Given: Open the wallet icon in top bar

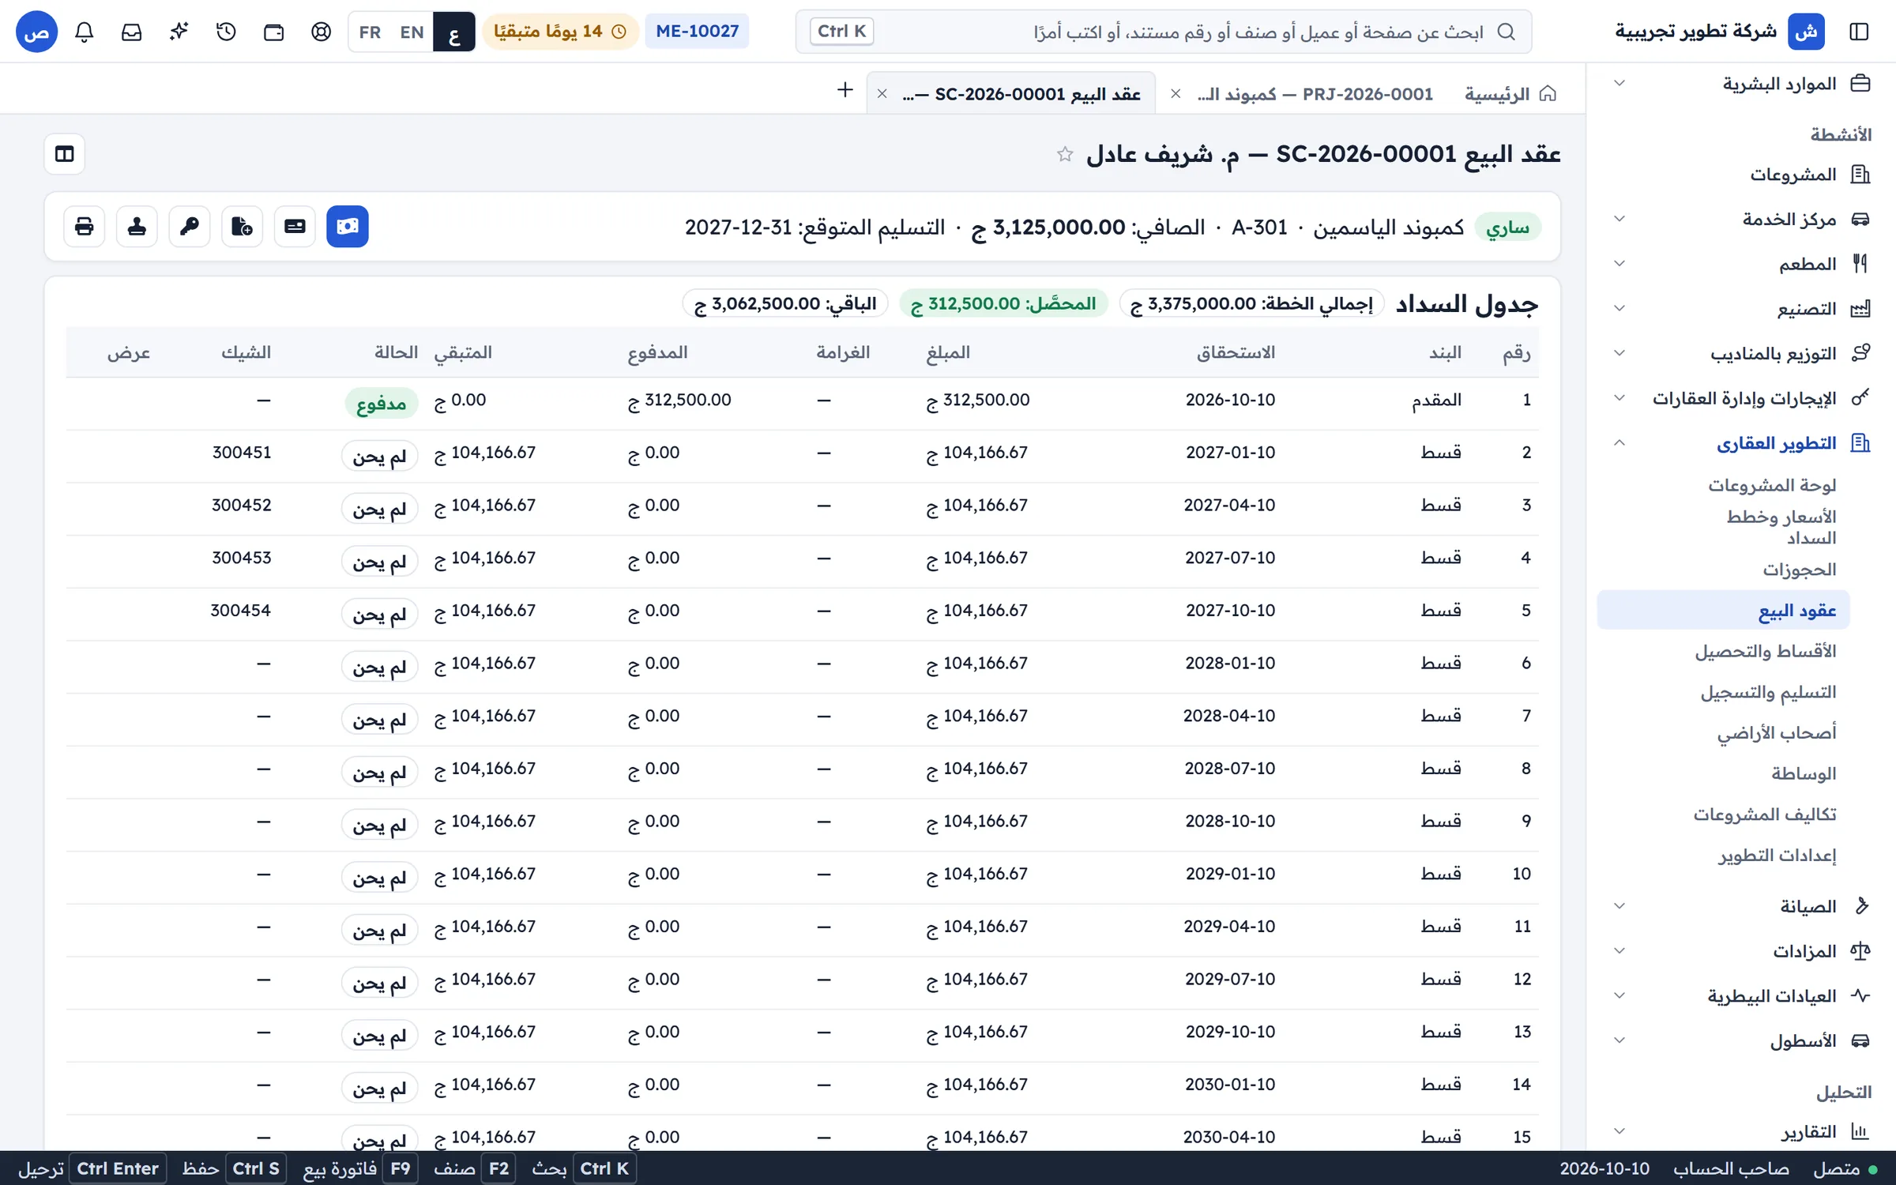Looking at the screenshot, I should pyautogui.click(x=274, y=32).
